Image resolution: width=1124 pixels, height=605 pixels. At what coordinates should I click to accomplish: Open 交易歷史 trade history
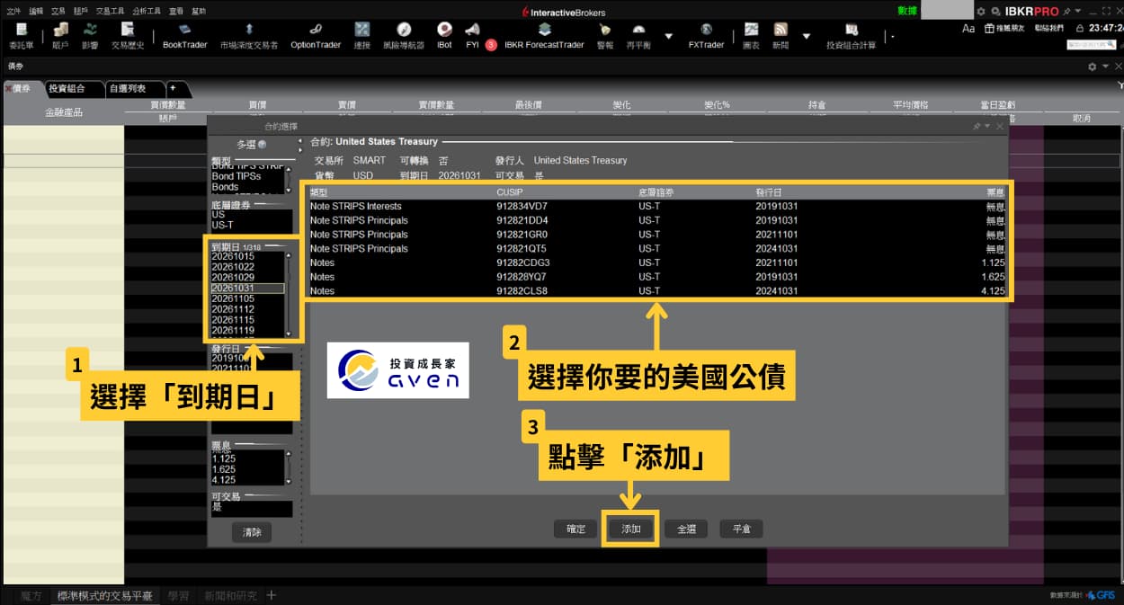127,36
